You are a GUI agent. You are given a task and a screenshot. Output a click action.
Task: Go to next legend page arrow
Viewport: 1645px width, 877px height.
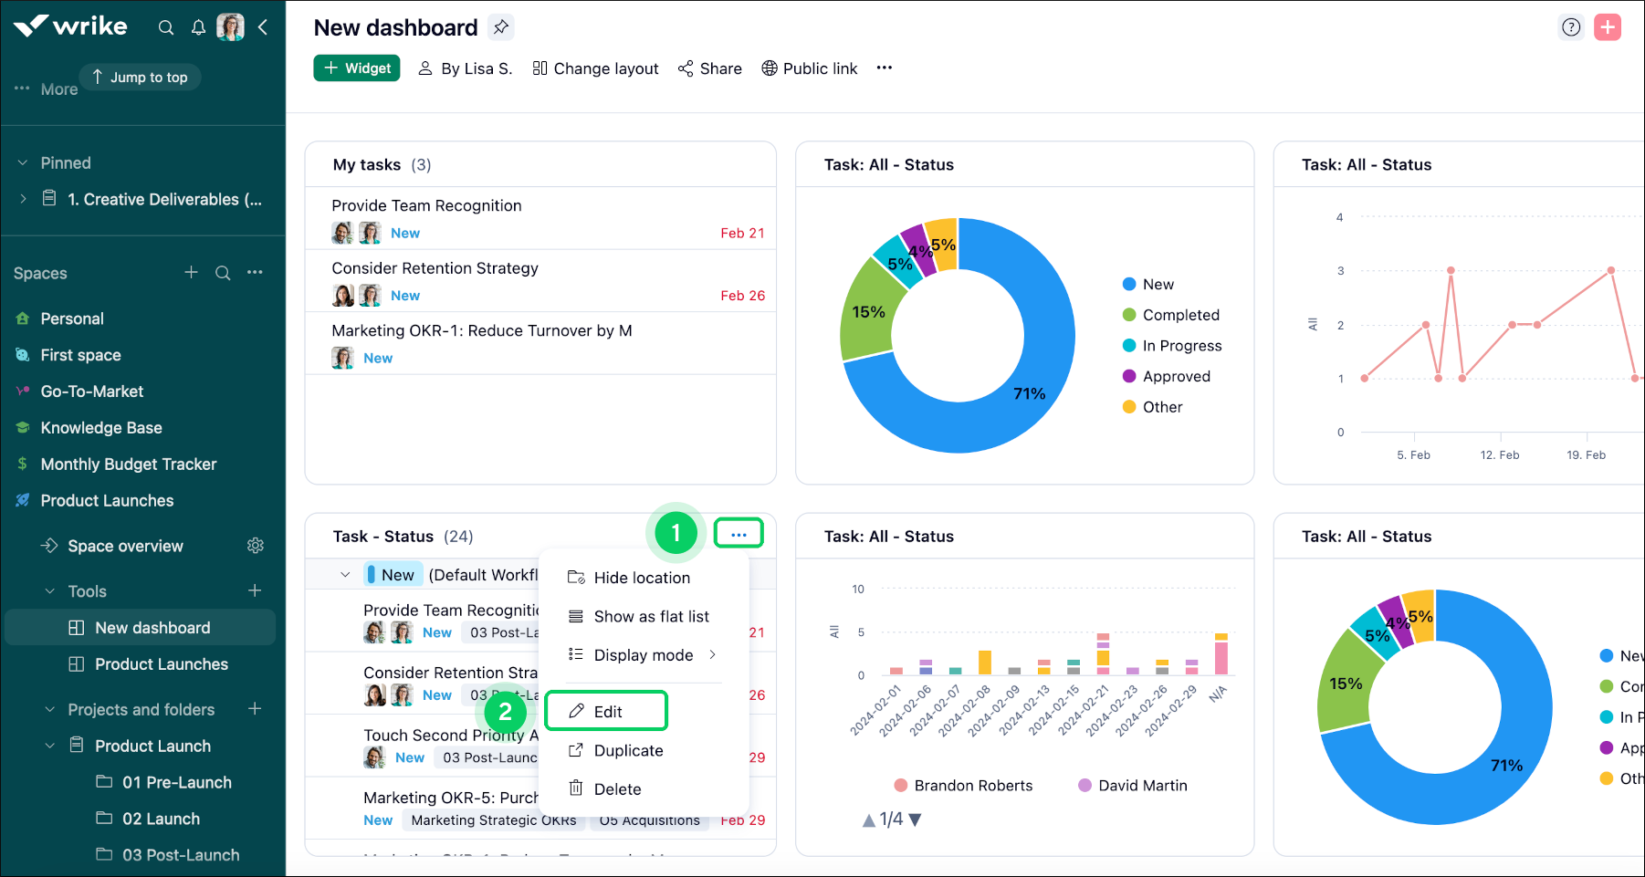916,820
